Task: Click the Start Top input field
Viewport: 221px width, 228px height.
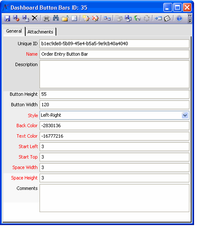Action: [114, 157]
